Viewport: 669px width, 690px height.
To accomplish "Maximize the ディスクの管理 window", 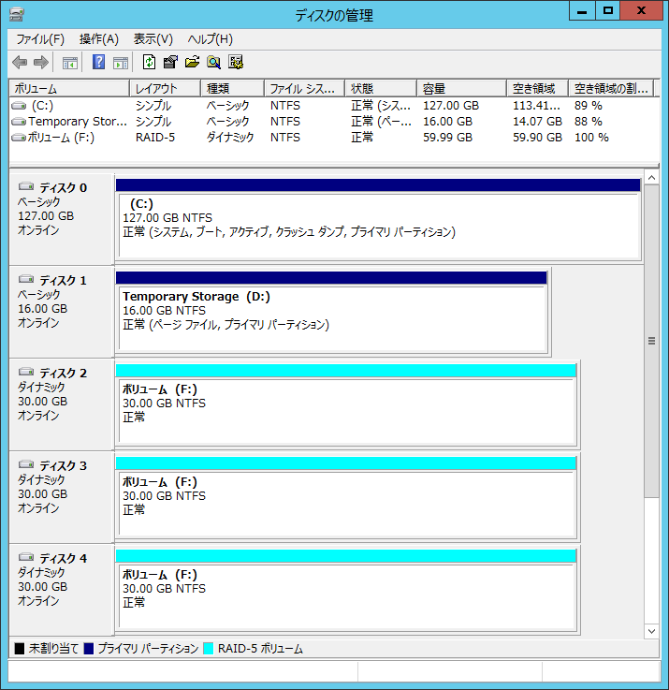I will (x=608, y=10).
